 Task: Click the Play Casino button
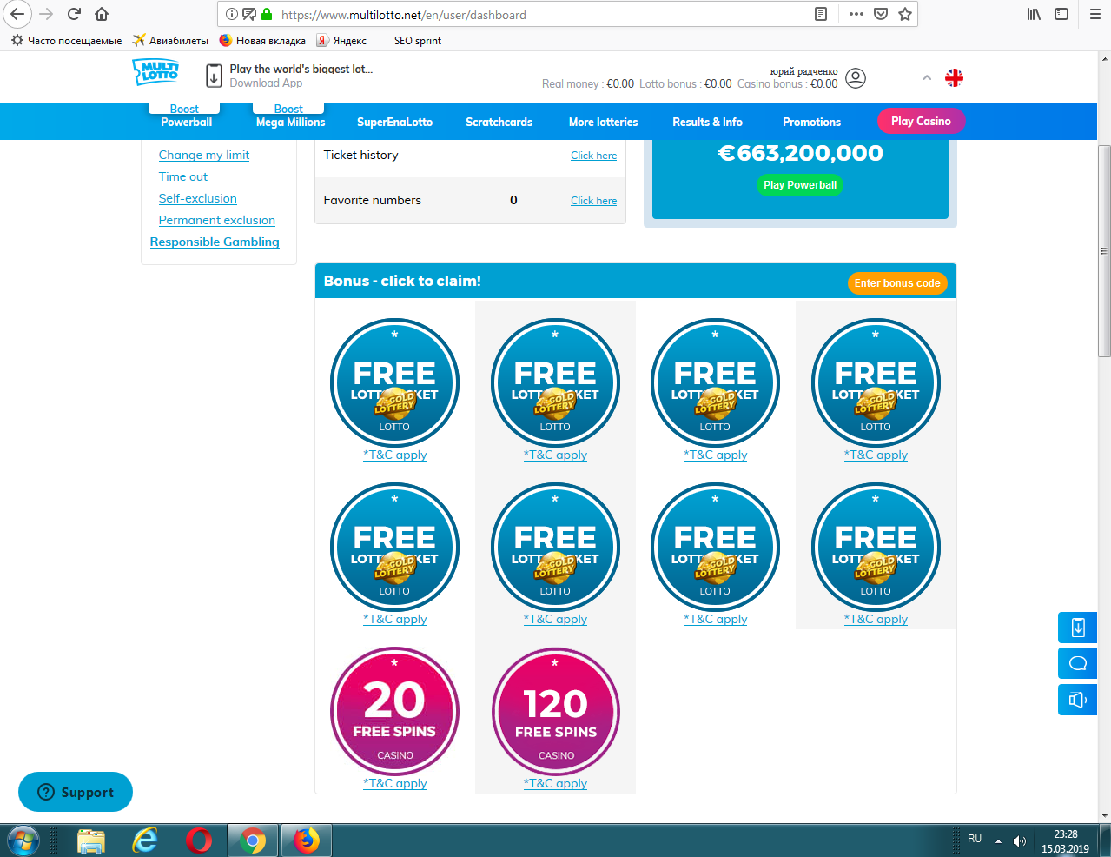921,121
